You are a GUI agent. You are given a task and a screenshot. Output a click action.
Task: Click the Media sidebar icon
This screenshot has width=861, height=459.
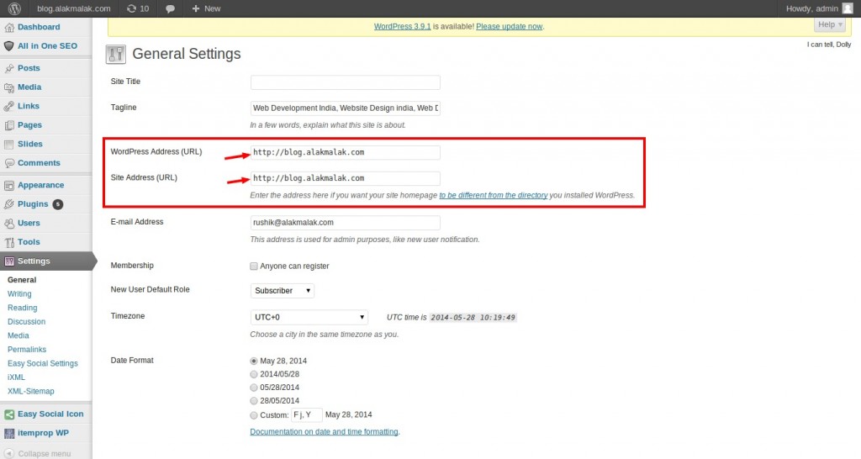pyautogui.click(x=9, y=87)
